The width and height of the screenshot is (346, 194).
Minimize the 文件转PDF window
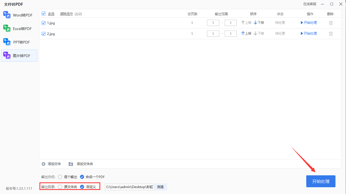322,4
